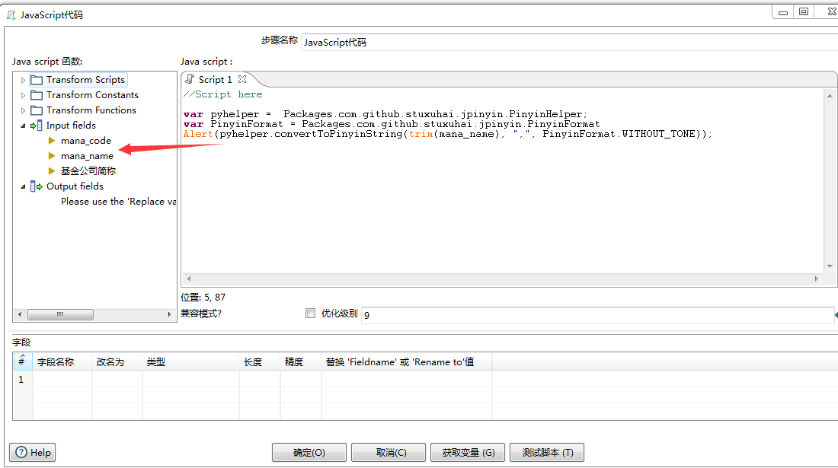Image resolution: width=838 pixels, height=468 pixels.
Task: Select mana_name under Input fields
Action: point(85,155)
